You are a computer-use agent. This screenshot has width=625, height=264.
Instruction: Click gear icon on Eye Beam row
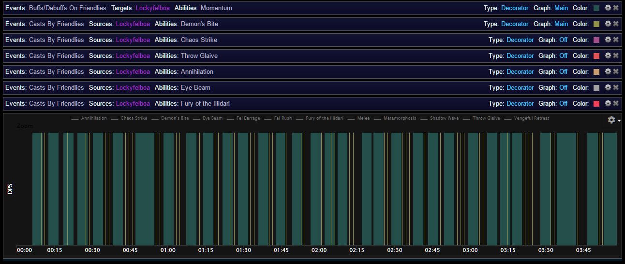608,87
